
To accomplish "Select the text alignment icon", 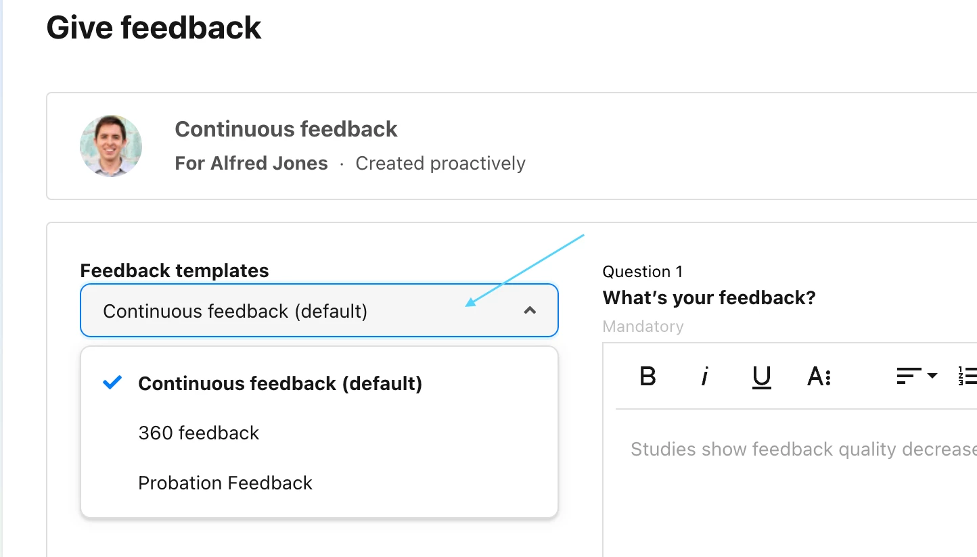I will tap(909, 376).
